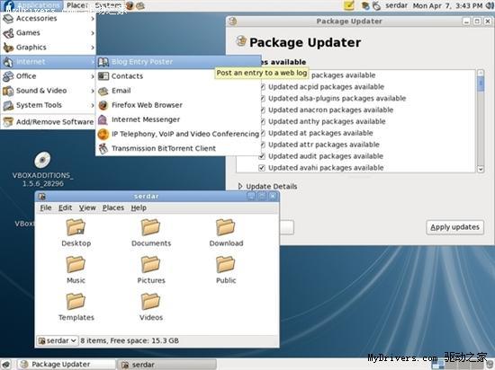Click the yellow note icon in top panel
This screenshot has width=495, height=370.
click(349, 5)
